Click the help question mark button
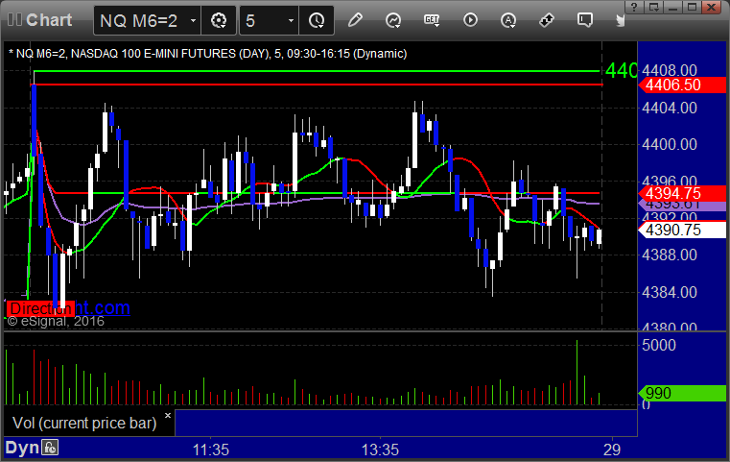This screenshot has height=462, width=730. (634, 7)
